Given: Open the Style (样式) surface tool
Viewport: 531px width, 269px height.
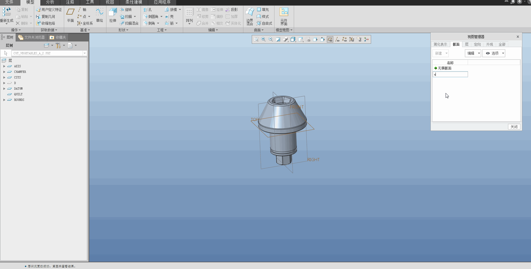Looking at the screenshot, I should click(x=263, y=17).
